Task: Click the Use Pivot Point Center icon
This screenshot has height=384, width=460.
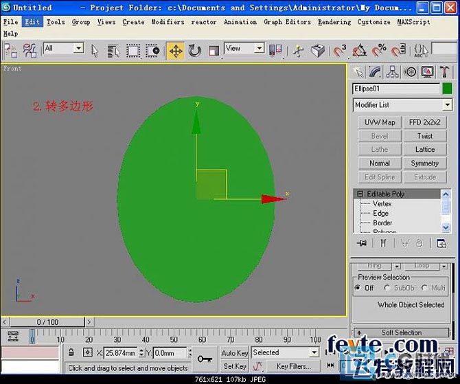Action: pos(275,51)
